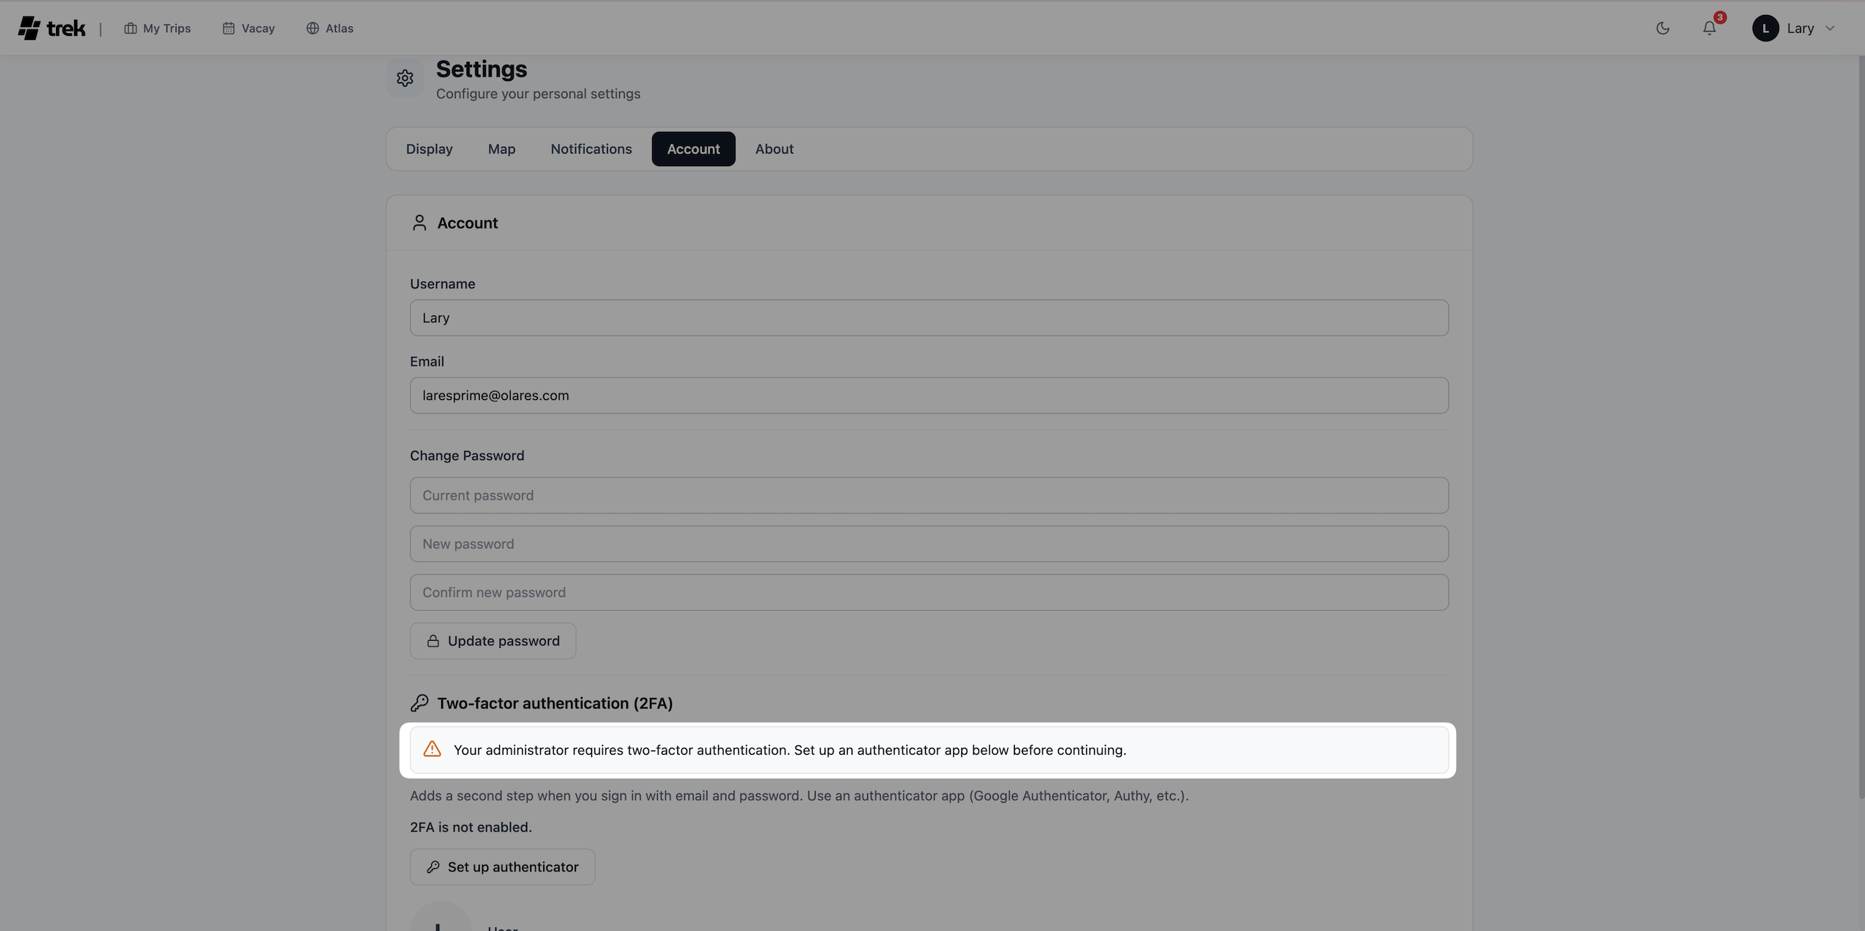Open the About tab
Screen dimensions: 1865x931
pos(774,148)
